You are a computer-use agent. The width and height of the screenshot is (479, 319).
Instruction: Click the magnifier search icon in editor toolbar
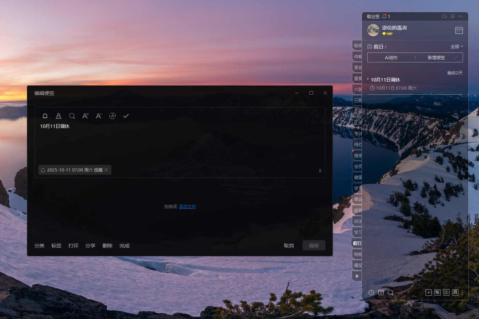pyautogui.click(x=72, y=116)
